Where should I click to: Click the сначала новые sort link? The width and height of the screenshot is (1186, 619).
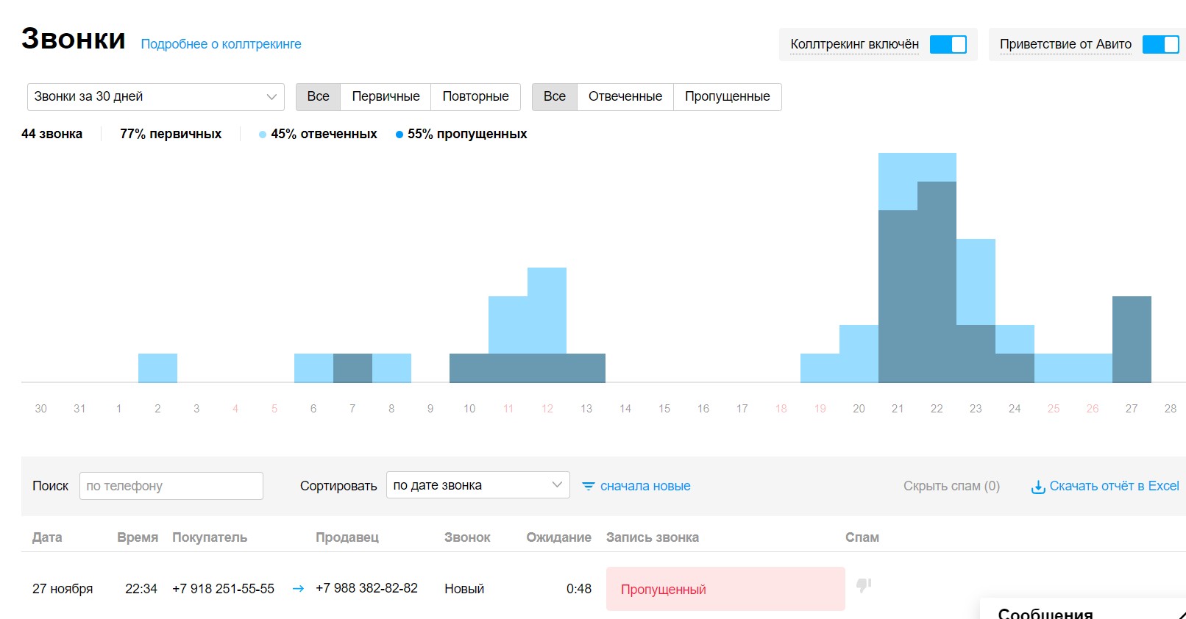pyautogui.click(x=645, y=486)
